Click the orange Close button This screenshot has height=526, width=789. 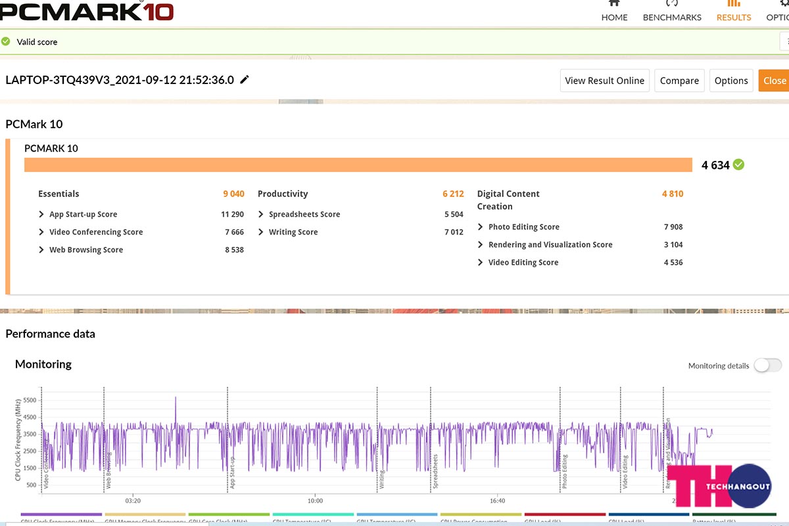coord(774,80)
